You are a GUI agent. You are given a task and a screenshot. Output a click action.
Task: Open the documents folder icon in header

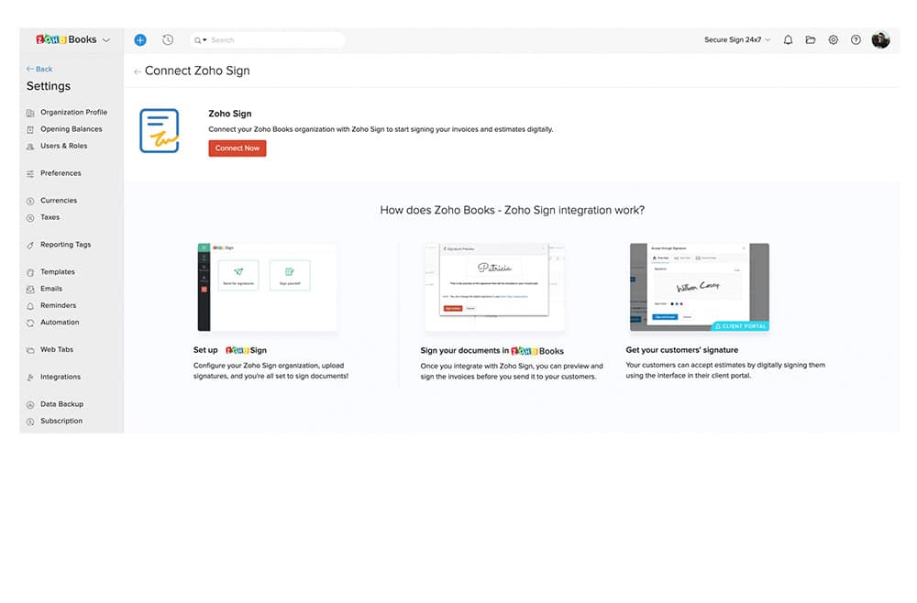point(811,39)
